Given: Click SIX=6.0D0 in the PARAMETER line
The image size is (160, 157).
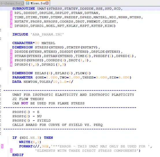Looking at the screenshot, I should tap(119, 77).
